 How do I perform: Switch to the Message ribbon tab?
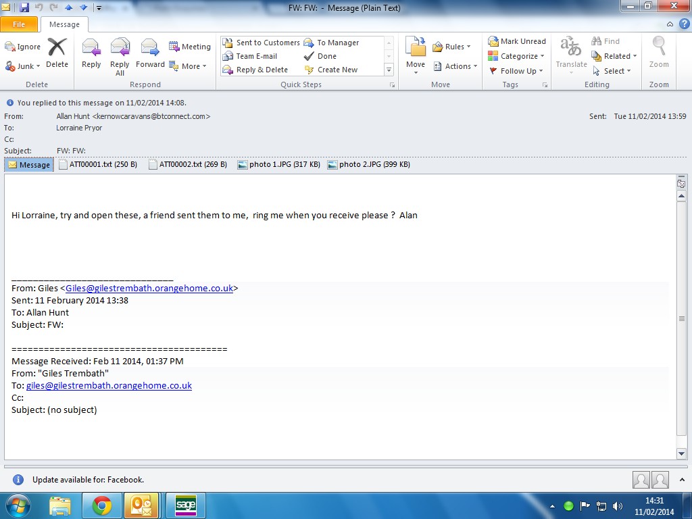pyautogui.click(x=64, y=25)
